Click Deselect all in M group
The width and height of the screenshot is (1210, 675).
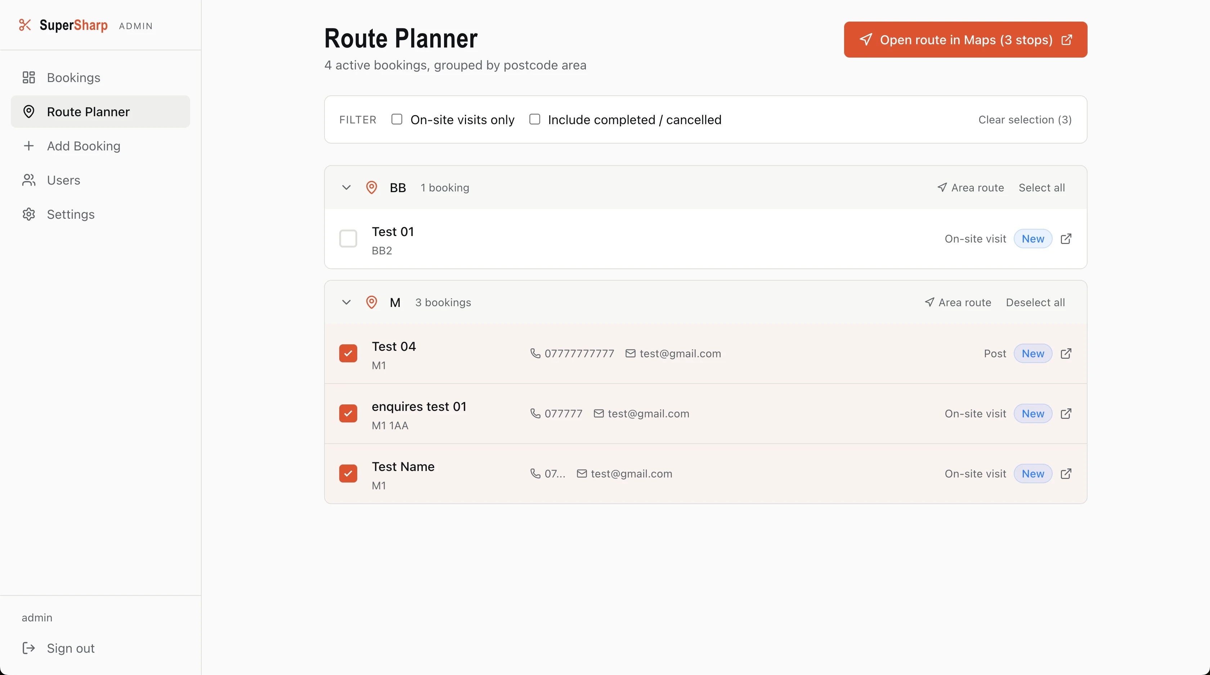[x=1035, y=302]
